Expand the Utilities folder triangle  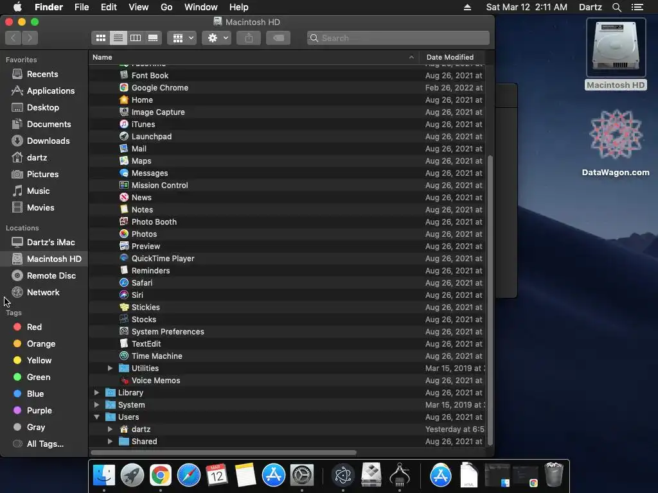pos(110,368)
